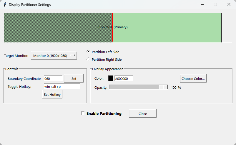
Task: Click the color hex code field
Action: (x=124, y=78)
